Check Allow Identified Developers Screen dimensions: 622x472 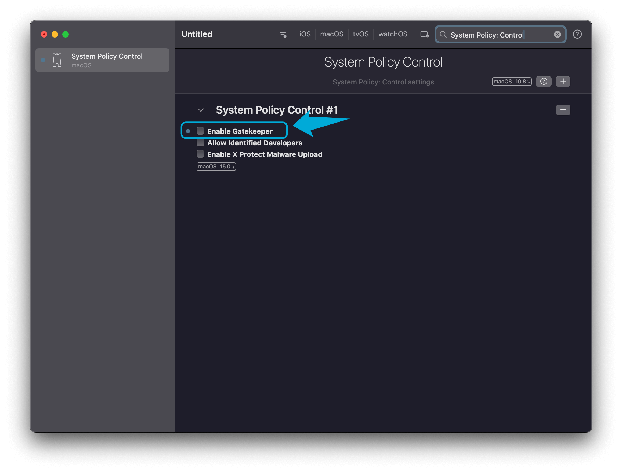click(x=200, y=142)
